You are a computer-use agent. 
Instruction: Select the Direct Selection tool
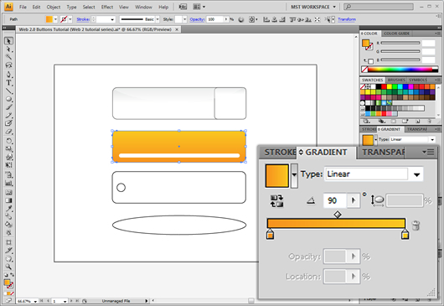pyautogui.click(x=8, y=49)
